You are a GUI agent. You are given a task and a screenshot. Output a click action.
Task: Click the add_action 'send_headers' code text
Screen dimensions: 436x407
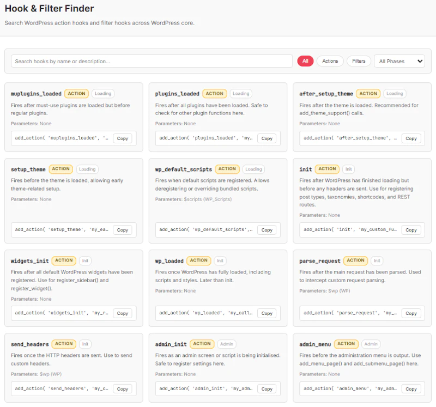tap(62, 388)
